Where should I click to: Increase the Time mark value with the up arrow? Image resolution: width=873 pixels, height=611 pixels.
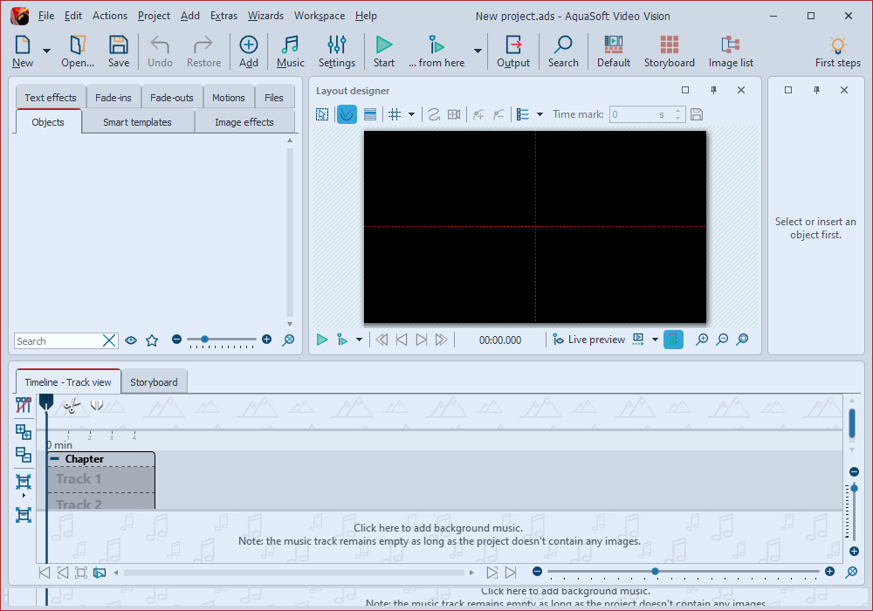pyautogui.click(x=677, y=111)
